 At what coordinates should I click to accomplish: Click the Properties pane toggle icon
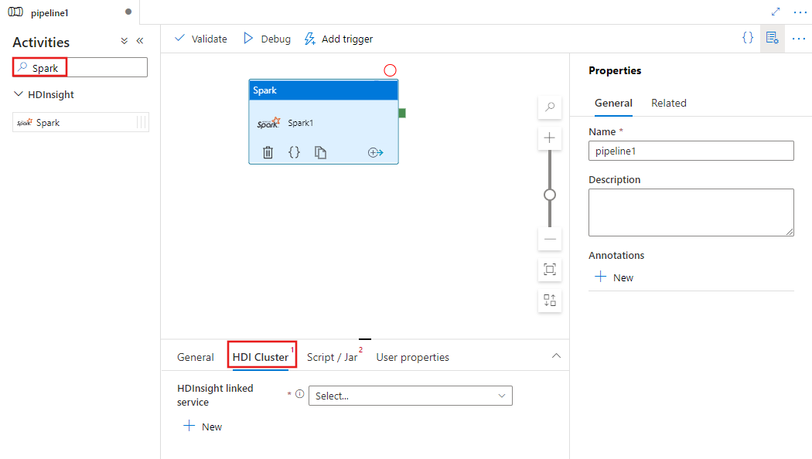tap(772, 37)
